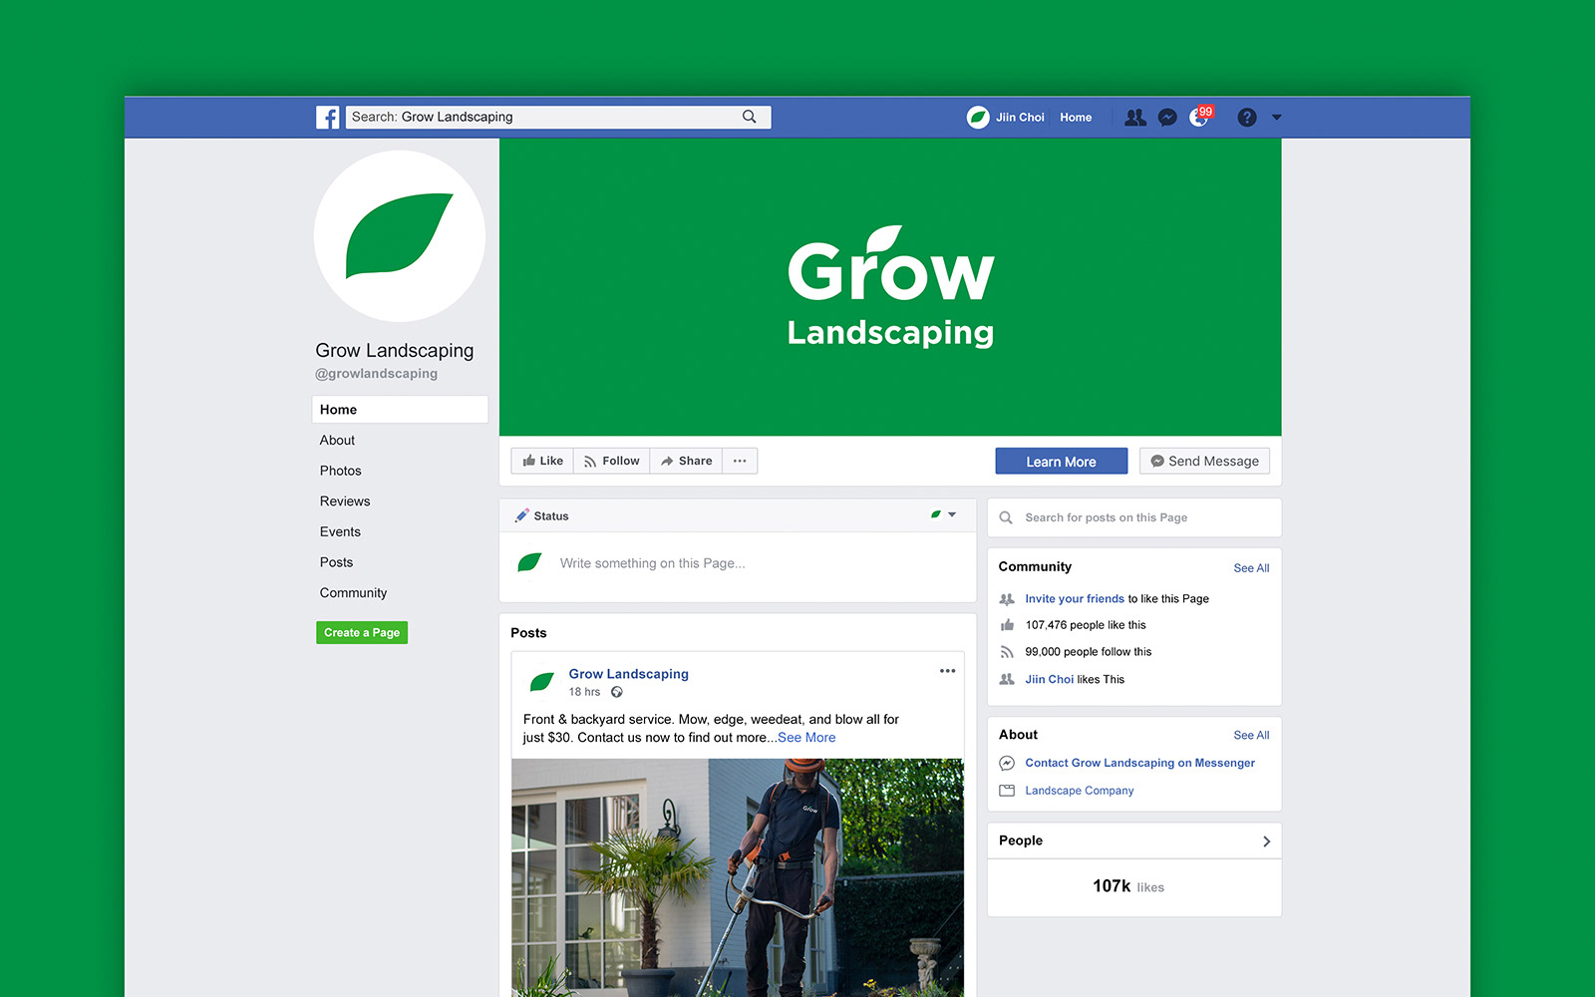The height and width of the screenshot is (997, 1595).
Task: Like the Grow Landscaping page
Action: tap(542, 461)
